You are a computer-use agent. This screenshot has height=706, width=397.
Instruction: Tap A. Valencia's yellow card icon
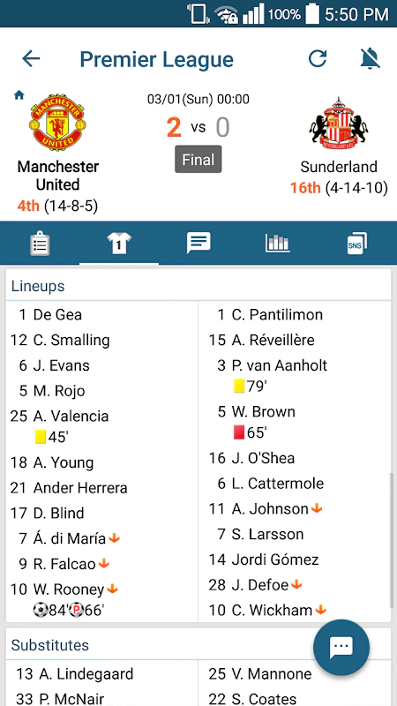[41, 437]
